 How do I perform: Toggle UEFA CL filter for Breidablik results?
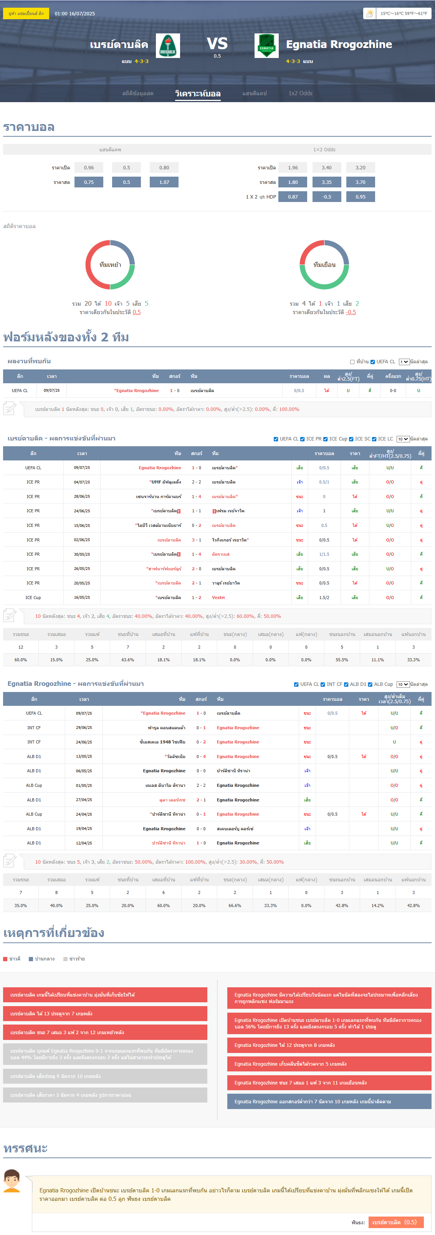click(275, 439)
